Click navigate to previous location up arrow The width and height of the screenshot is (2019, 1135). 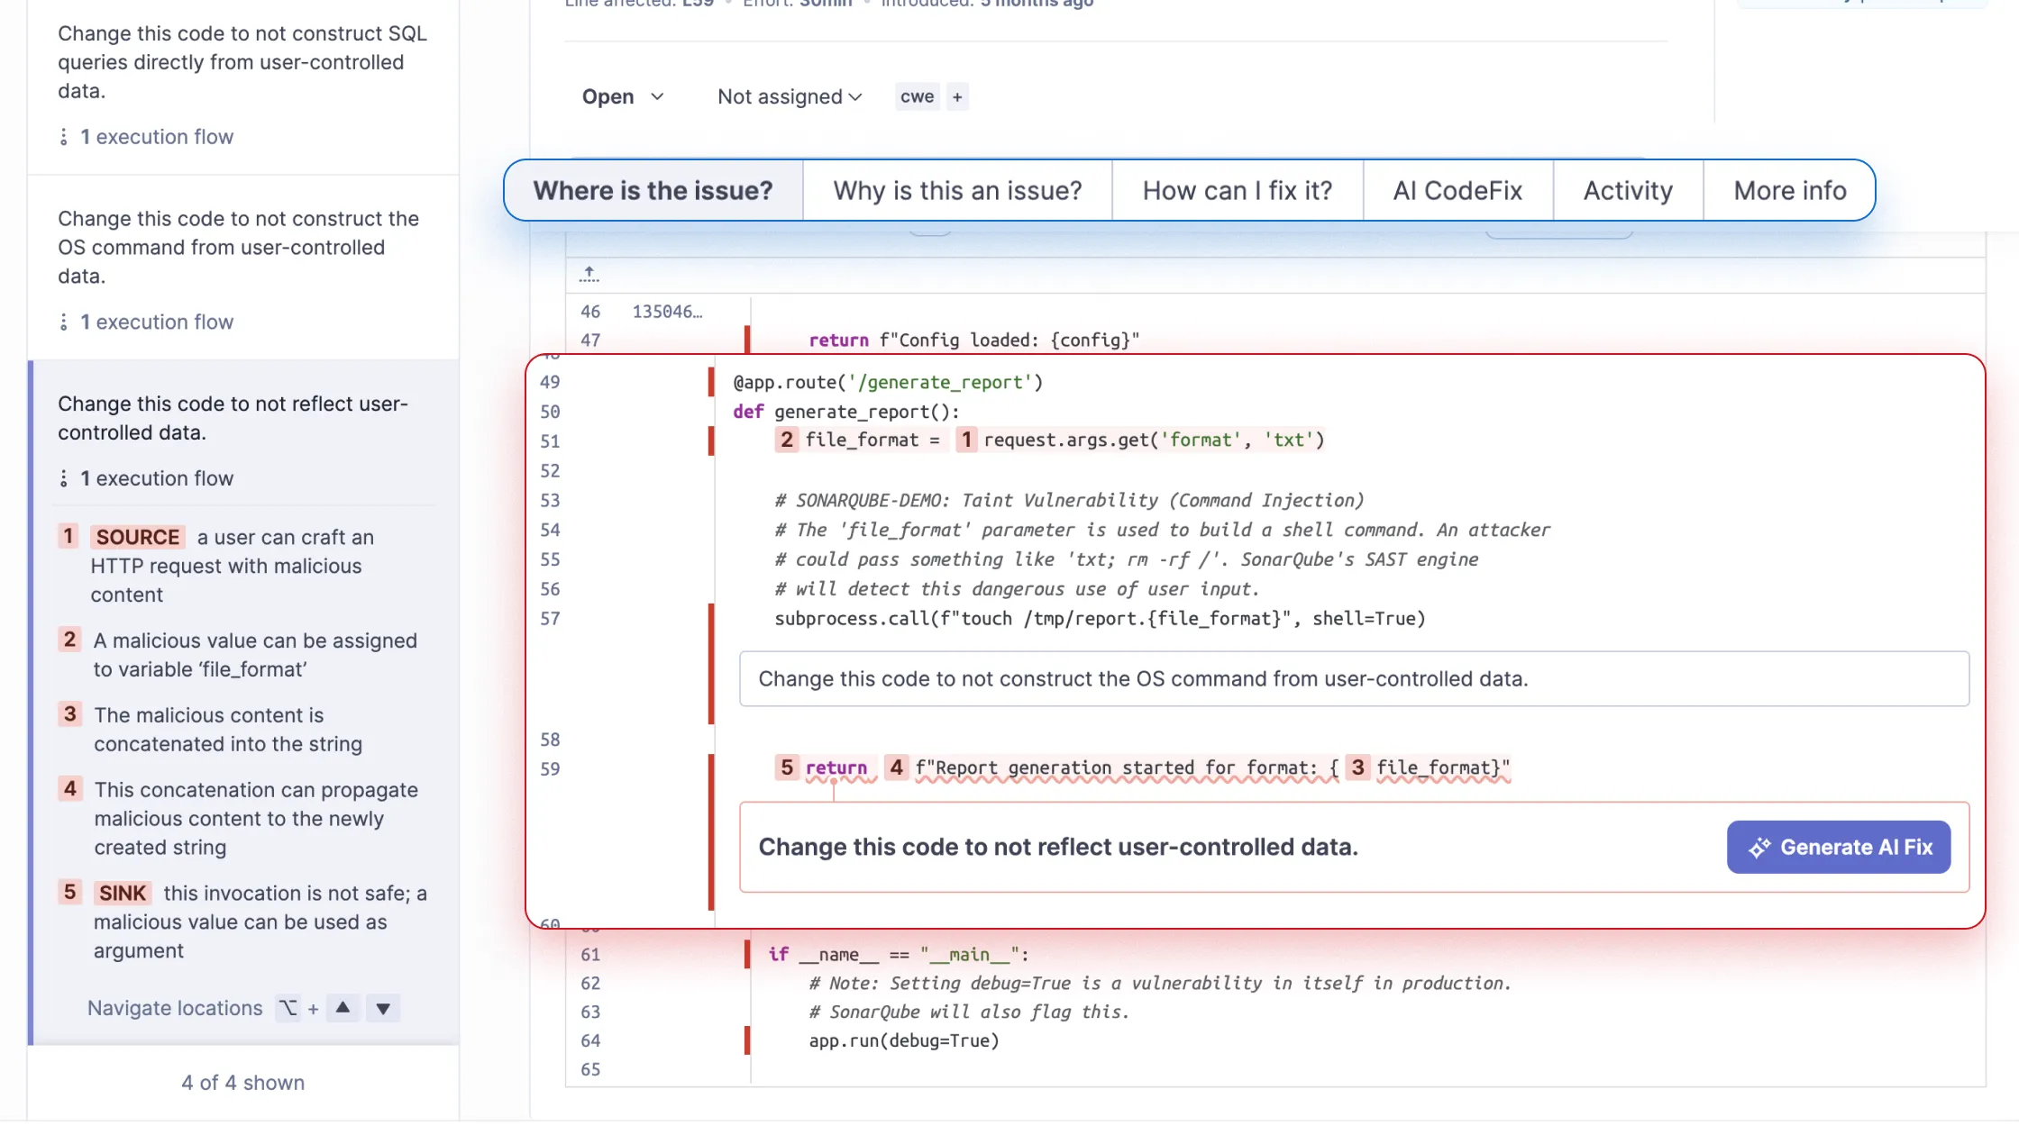pyautogui.click(x=343, y=1008)
